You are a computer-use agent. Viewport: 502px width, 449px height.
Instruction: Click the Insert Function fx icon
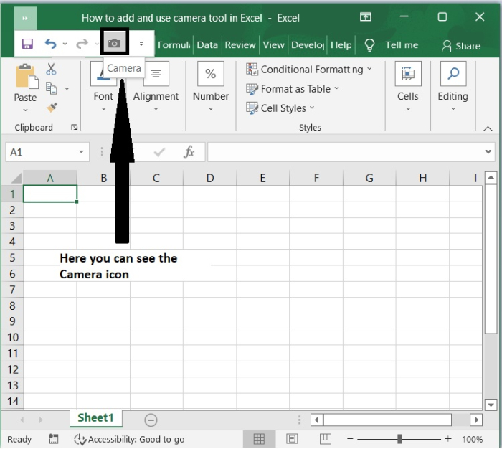click(x=189, y=152)
